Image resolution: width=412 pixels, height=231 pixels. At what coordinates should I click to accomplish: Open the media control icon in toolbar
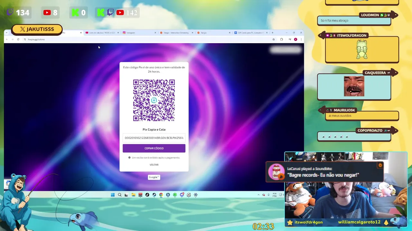tap(290, 39)
